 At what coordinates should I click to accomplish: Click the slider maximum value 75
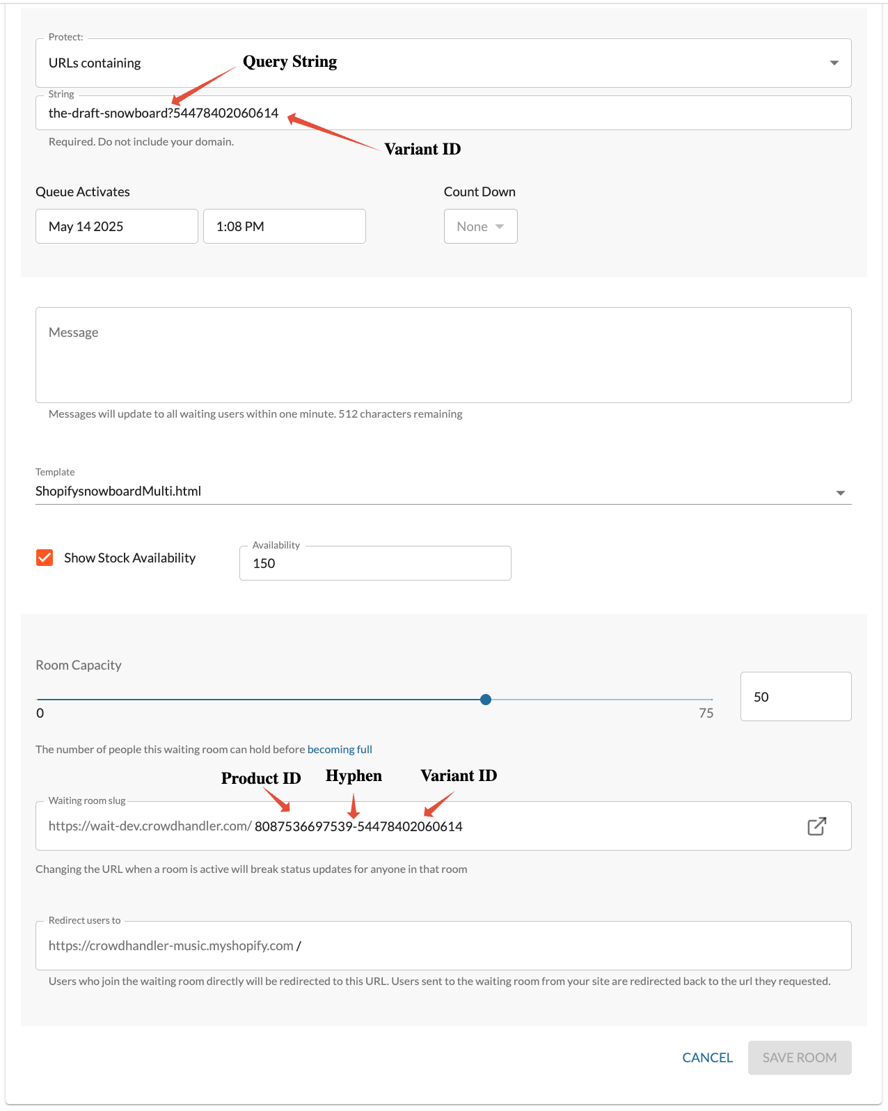click(x=706, y=714)
